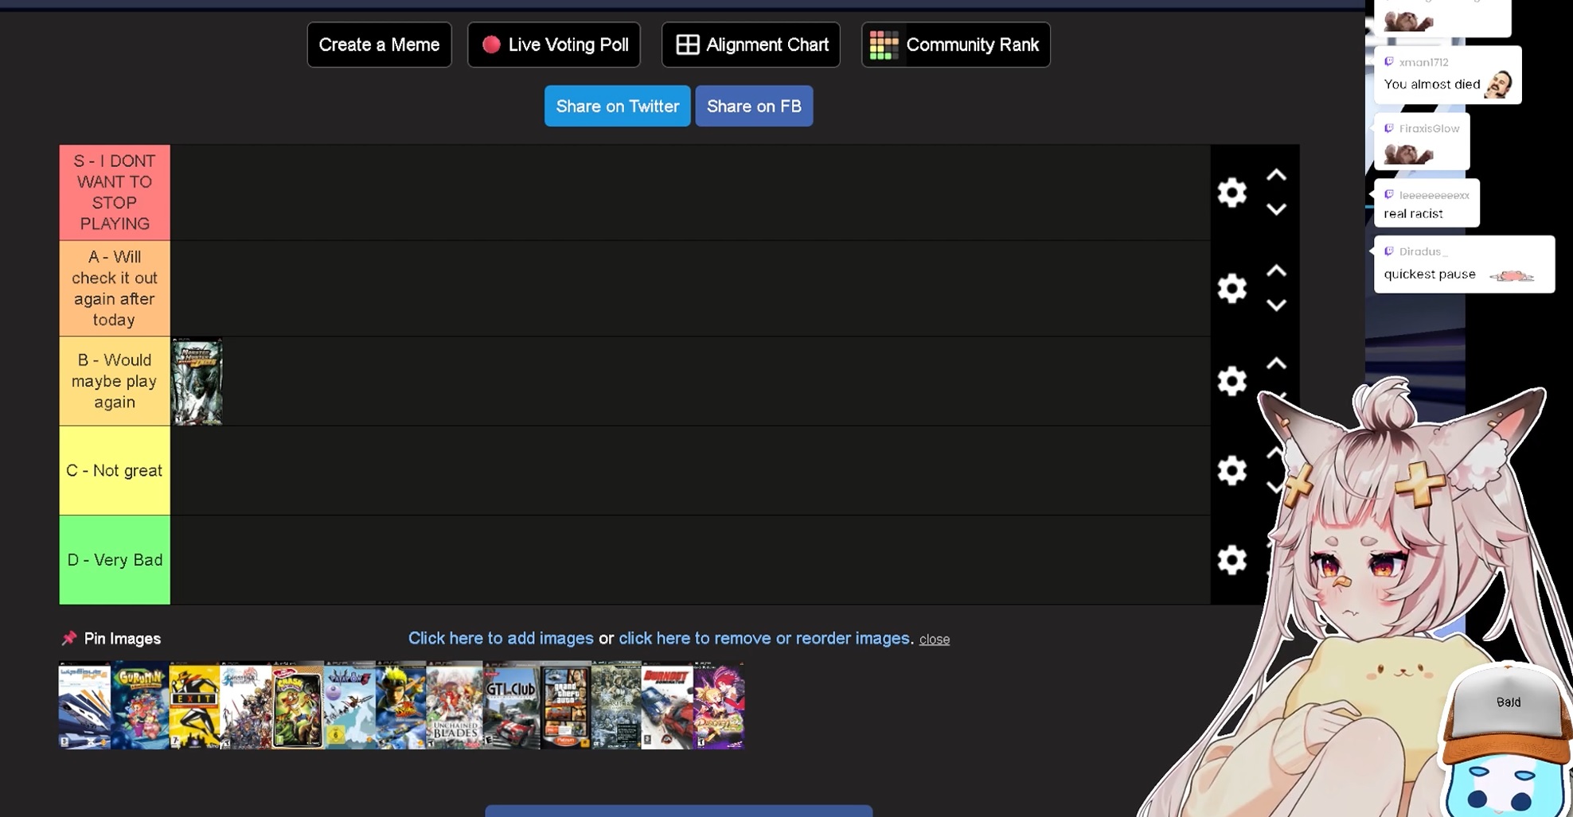Start a Live Voting Poll
Image resolution: width=1573 pixels, height=817 pixels.
tap(554, 45)
